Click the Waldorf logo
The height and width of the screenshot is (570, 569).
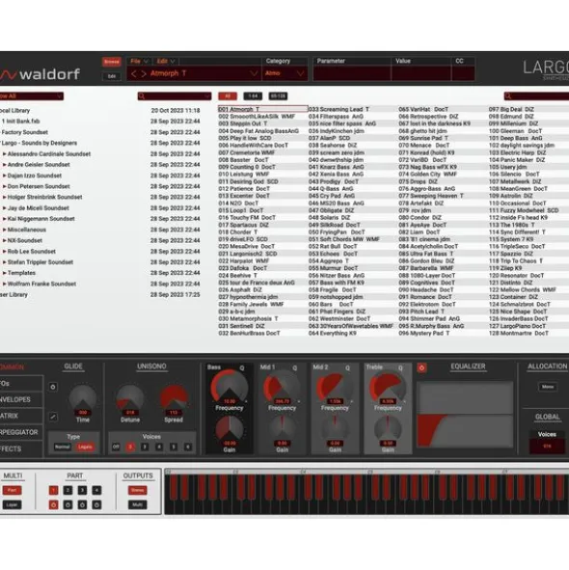[40, 74]
